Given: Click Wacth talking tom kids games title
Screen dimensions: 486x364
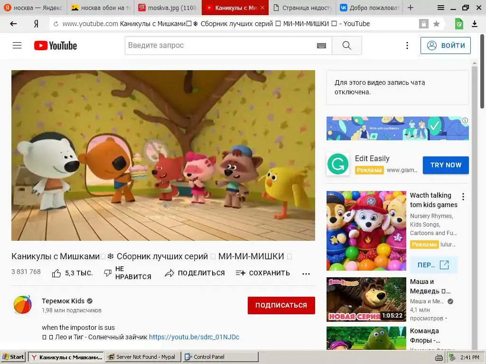Looking at the screenshot, I should [x=433, y=200].
